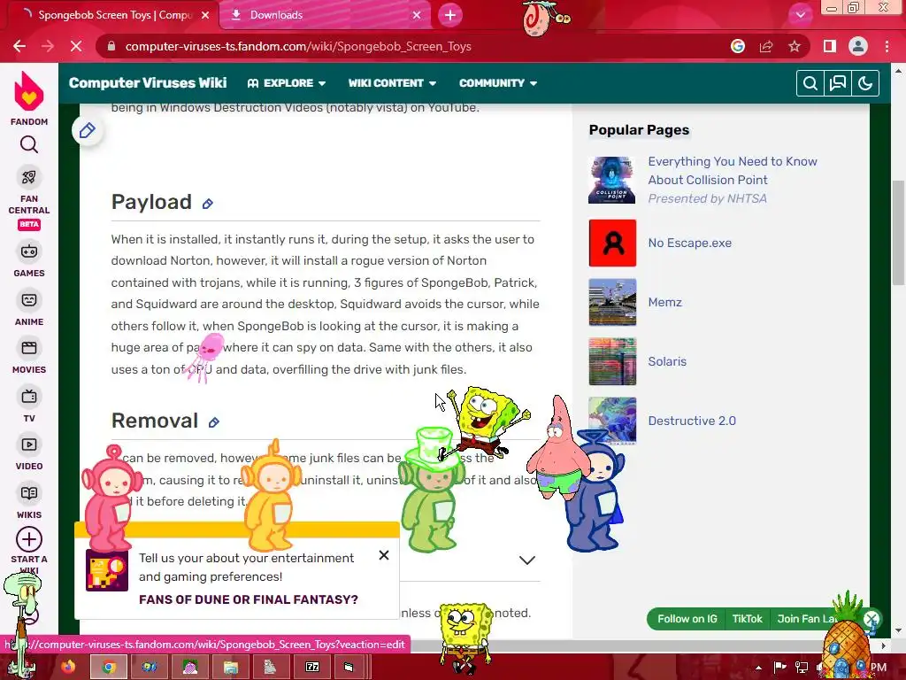Dismiss the entertainment preferences popup
The width and height of the screenshot is (906, 680).
[x=384, y=555]
